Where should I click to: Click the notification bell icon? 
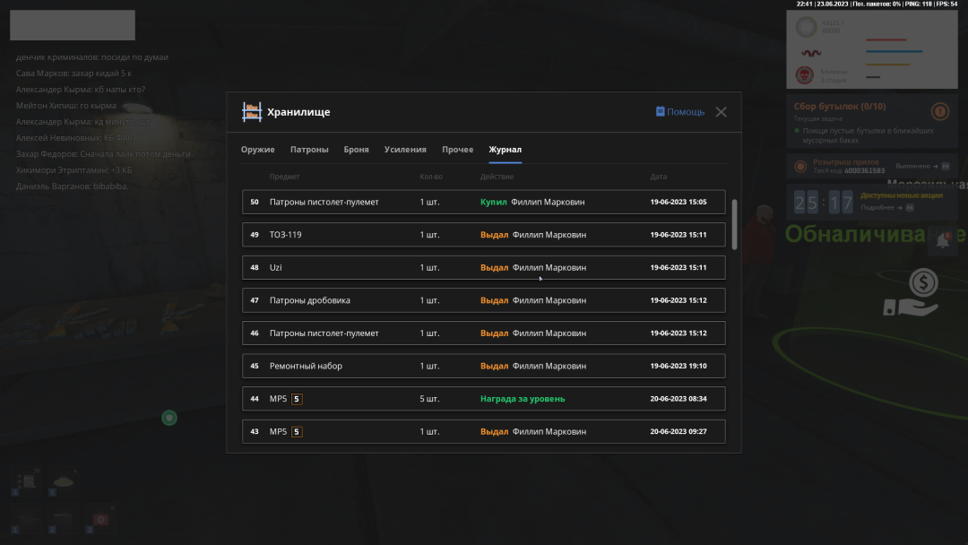tap(943, 240)
